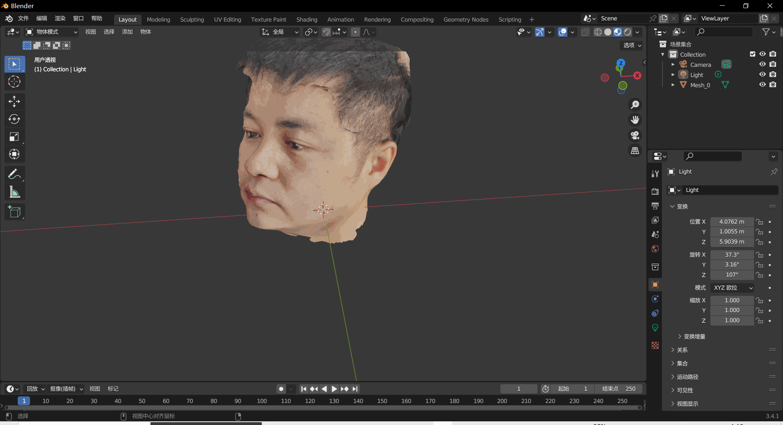Switch perspective/orthographic grid icon
Viewport: 783px width, 425px height.
[x=635, y=151]
